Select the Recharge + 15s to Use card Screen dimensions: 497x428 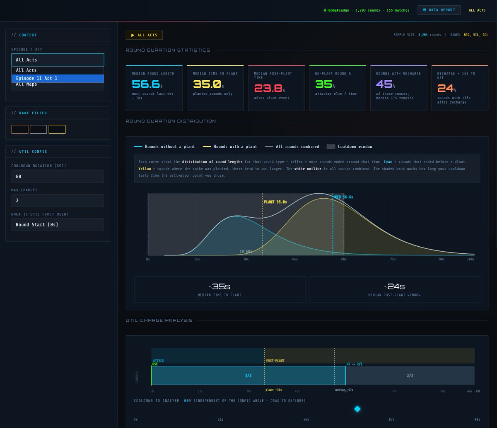click(x=460, y=88)
